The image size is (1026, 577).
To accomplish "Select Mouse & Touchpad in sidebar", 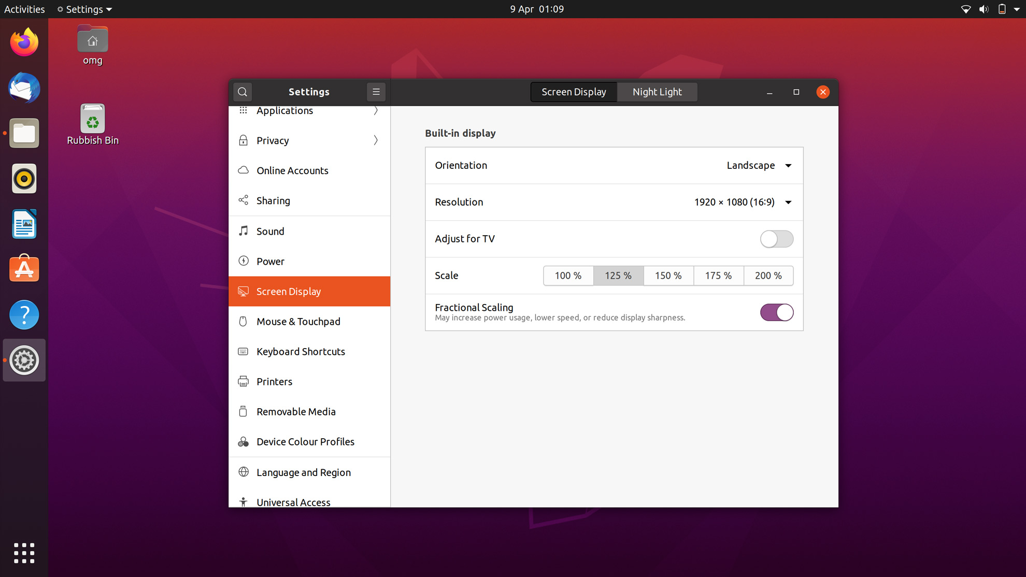I will pos(309,322).
